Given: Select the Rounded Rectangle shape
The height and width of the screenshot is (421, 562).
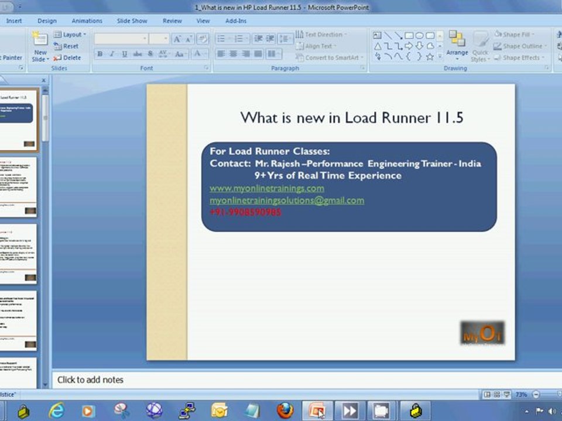Looking at the screenshot, I should tap(430, 35).
